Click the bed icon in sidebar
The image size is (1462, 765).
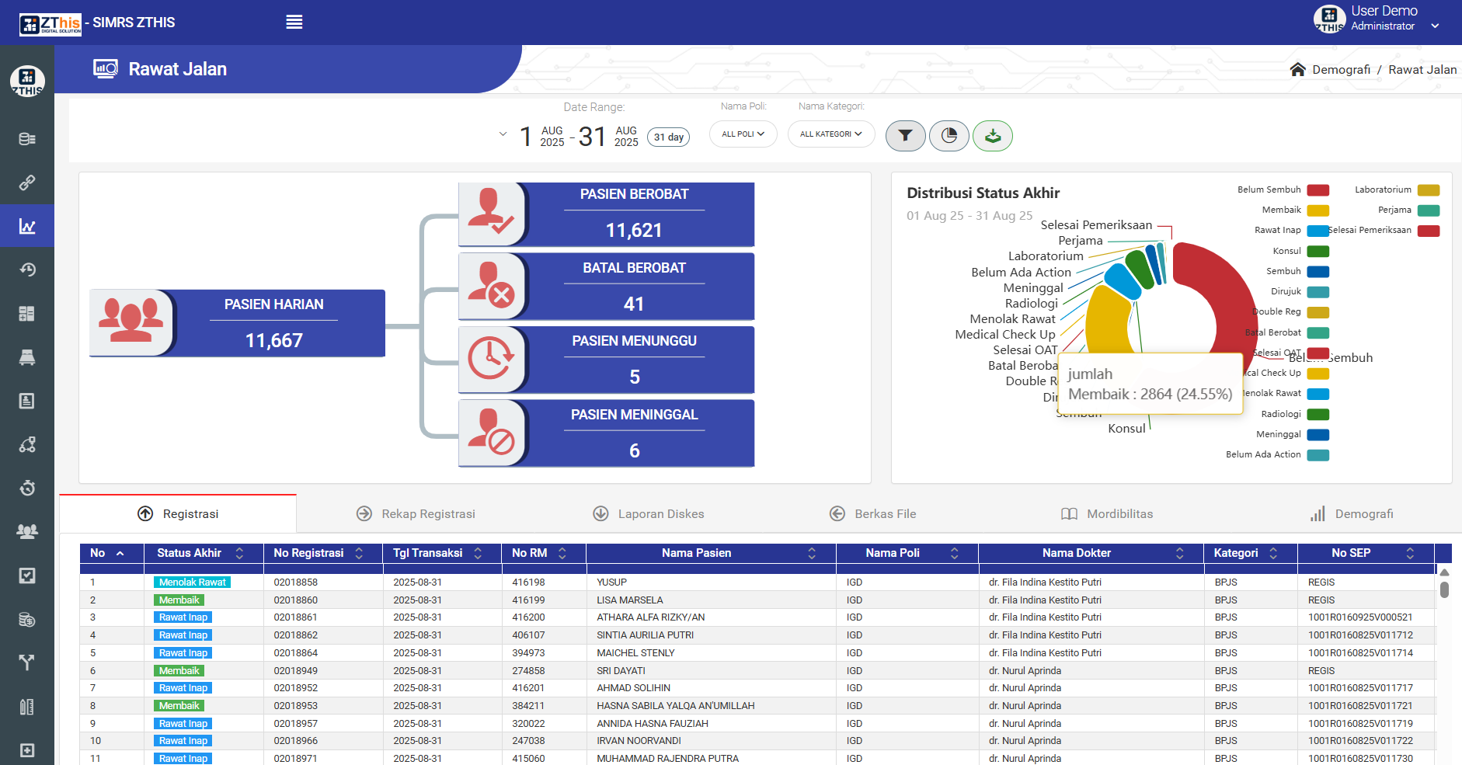27,357
